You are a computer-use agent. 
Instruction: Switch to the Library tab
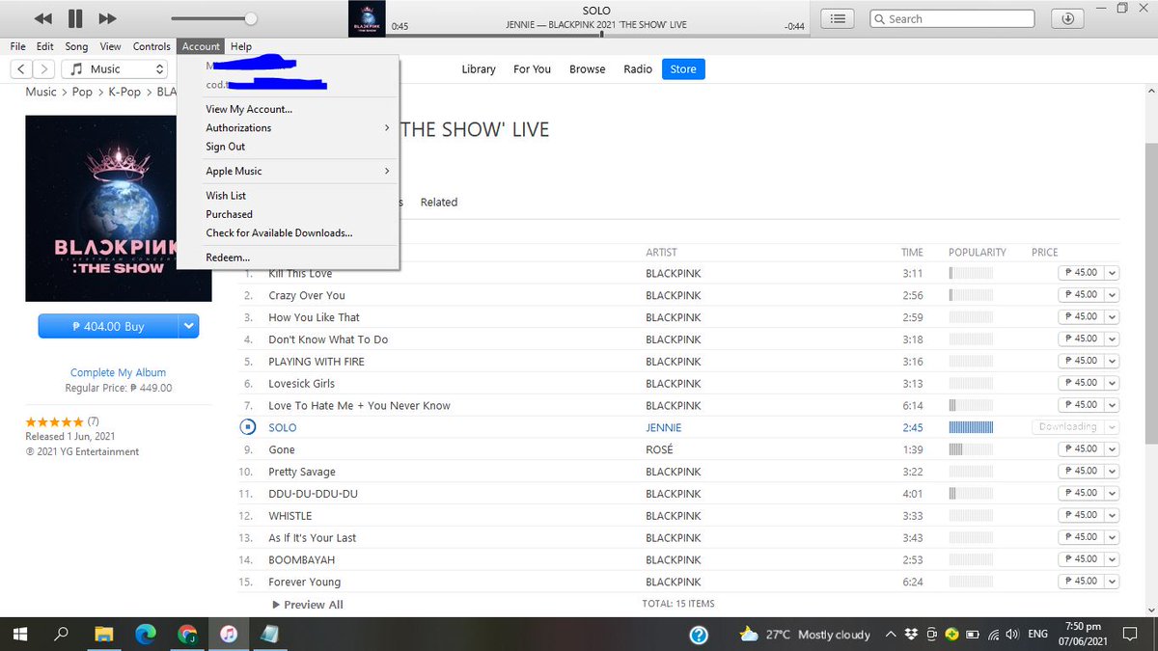(x=479, y=69)
